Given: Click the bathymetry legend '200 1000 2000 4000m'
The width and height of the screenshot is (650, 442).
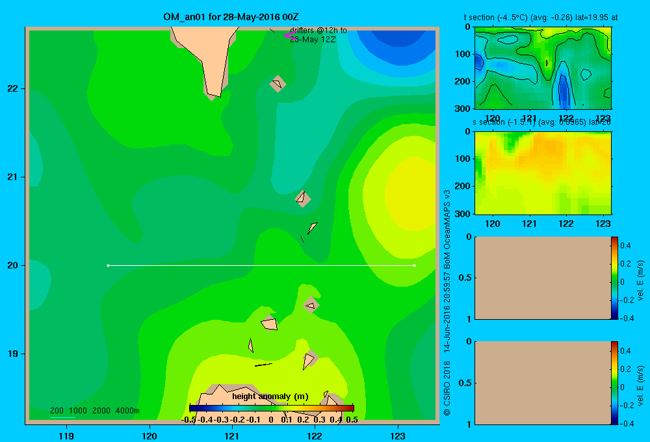Looking at the screenshot, I should click(x=94, y=411).
